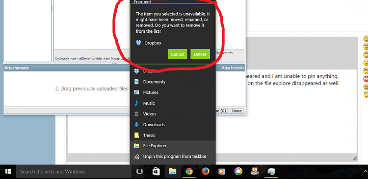Open Pictures from the jump list
This screenshot has width=368, height=179.
(173, 92)
